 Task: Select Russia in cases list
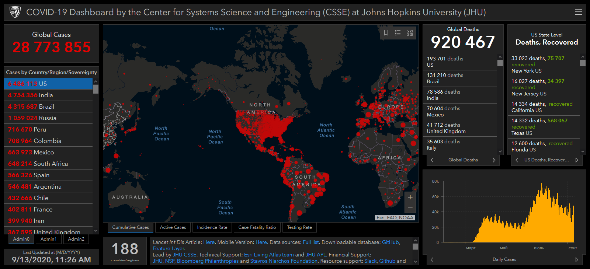[x=48, y=118]
